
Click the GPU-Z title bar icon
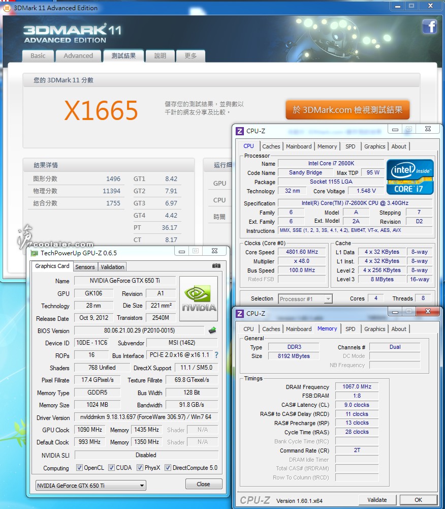pos(34,253)
